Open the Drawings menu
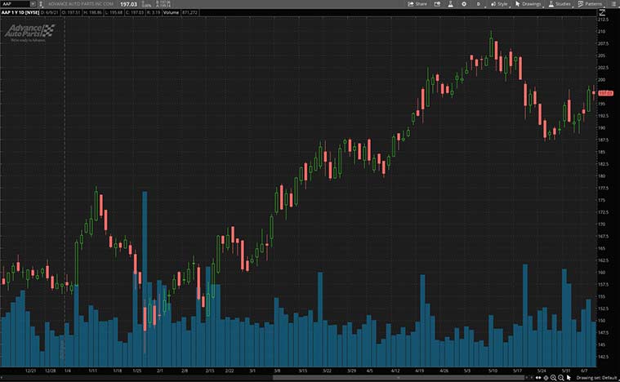This screenshot has width=620, height=382. (x=529, y=4)
